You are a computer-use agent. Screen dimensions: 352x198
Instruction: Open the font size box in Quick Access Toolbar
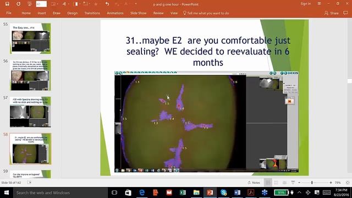[x=41, y=4]
